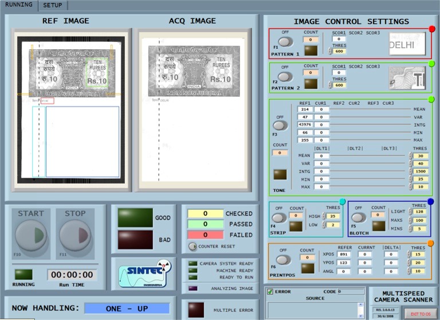Toggle the F6 PRINTPOS switch

(x=283, y=260)
